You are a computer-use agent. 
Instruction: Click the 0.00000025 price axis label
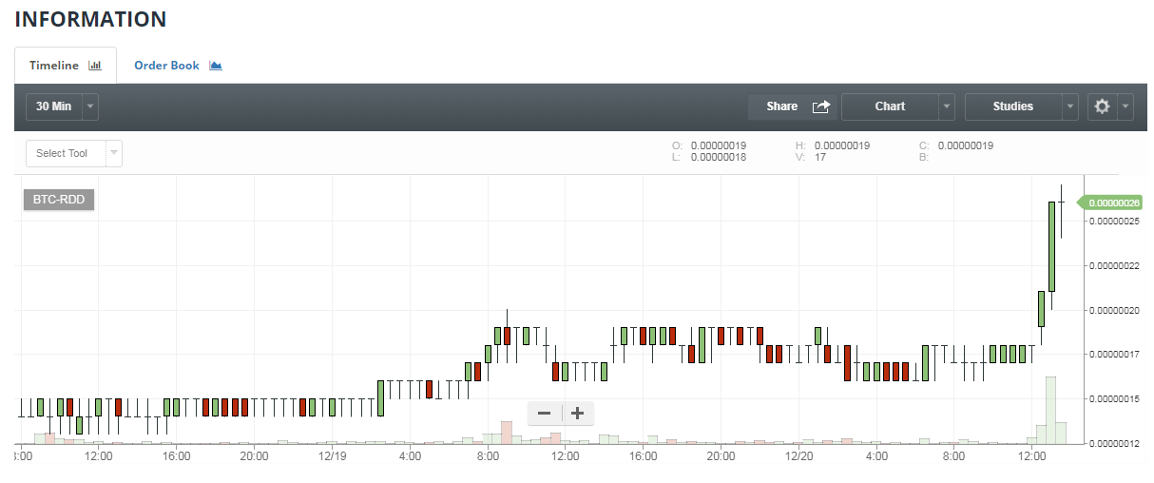point(1116,222)
